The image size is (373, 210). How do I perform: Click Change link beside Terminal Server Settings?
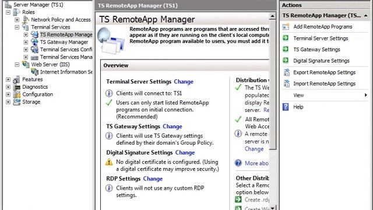point(184,82)
